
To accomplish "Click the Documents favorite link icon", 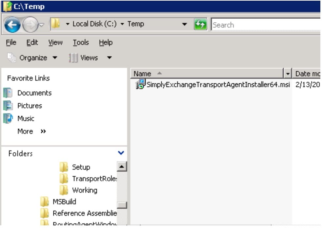I will pyautogui.click(x=8, y=93).
